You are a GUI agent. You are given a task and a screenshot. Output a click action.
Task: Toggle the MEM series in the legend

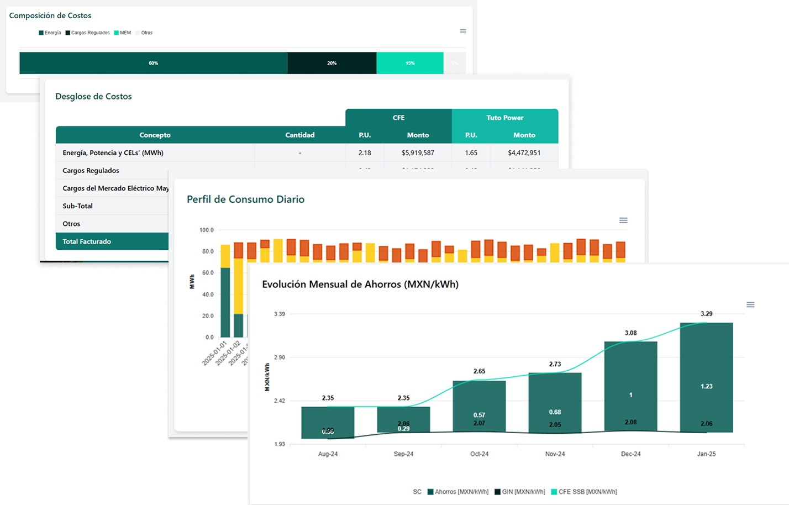[x=123, y=33]
